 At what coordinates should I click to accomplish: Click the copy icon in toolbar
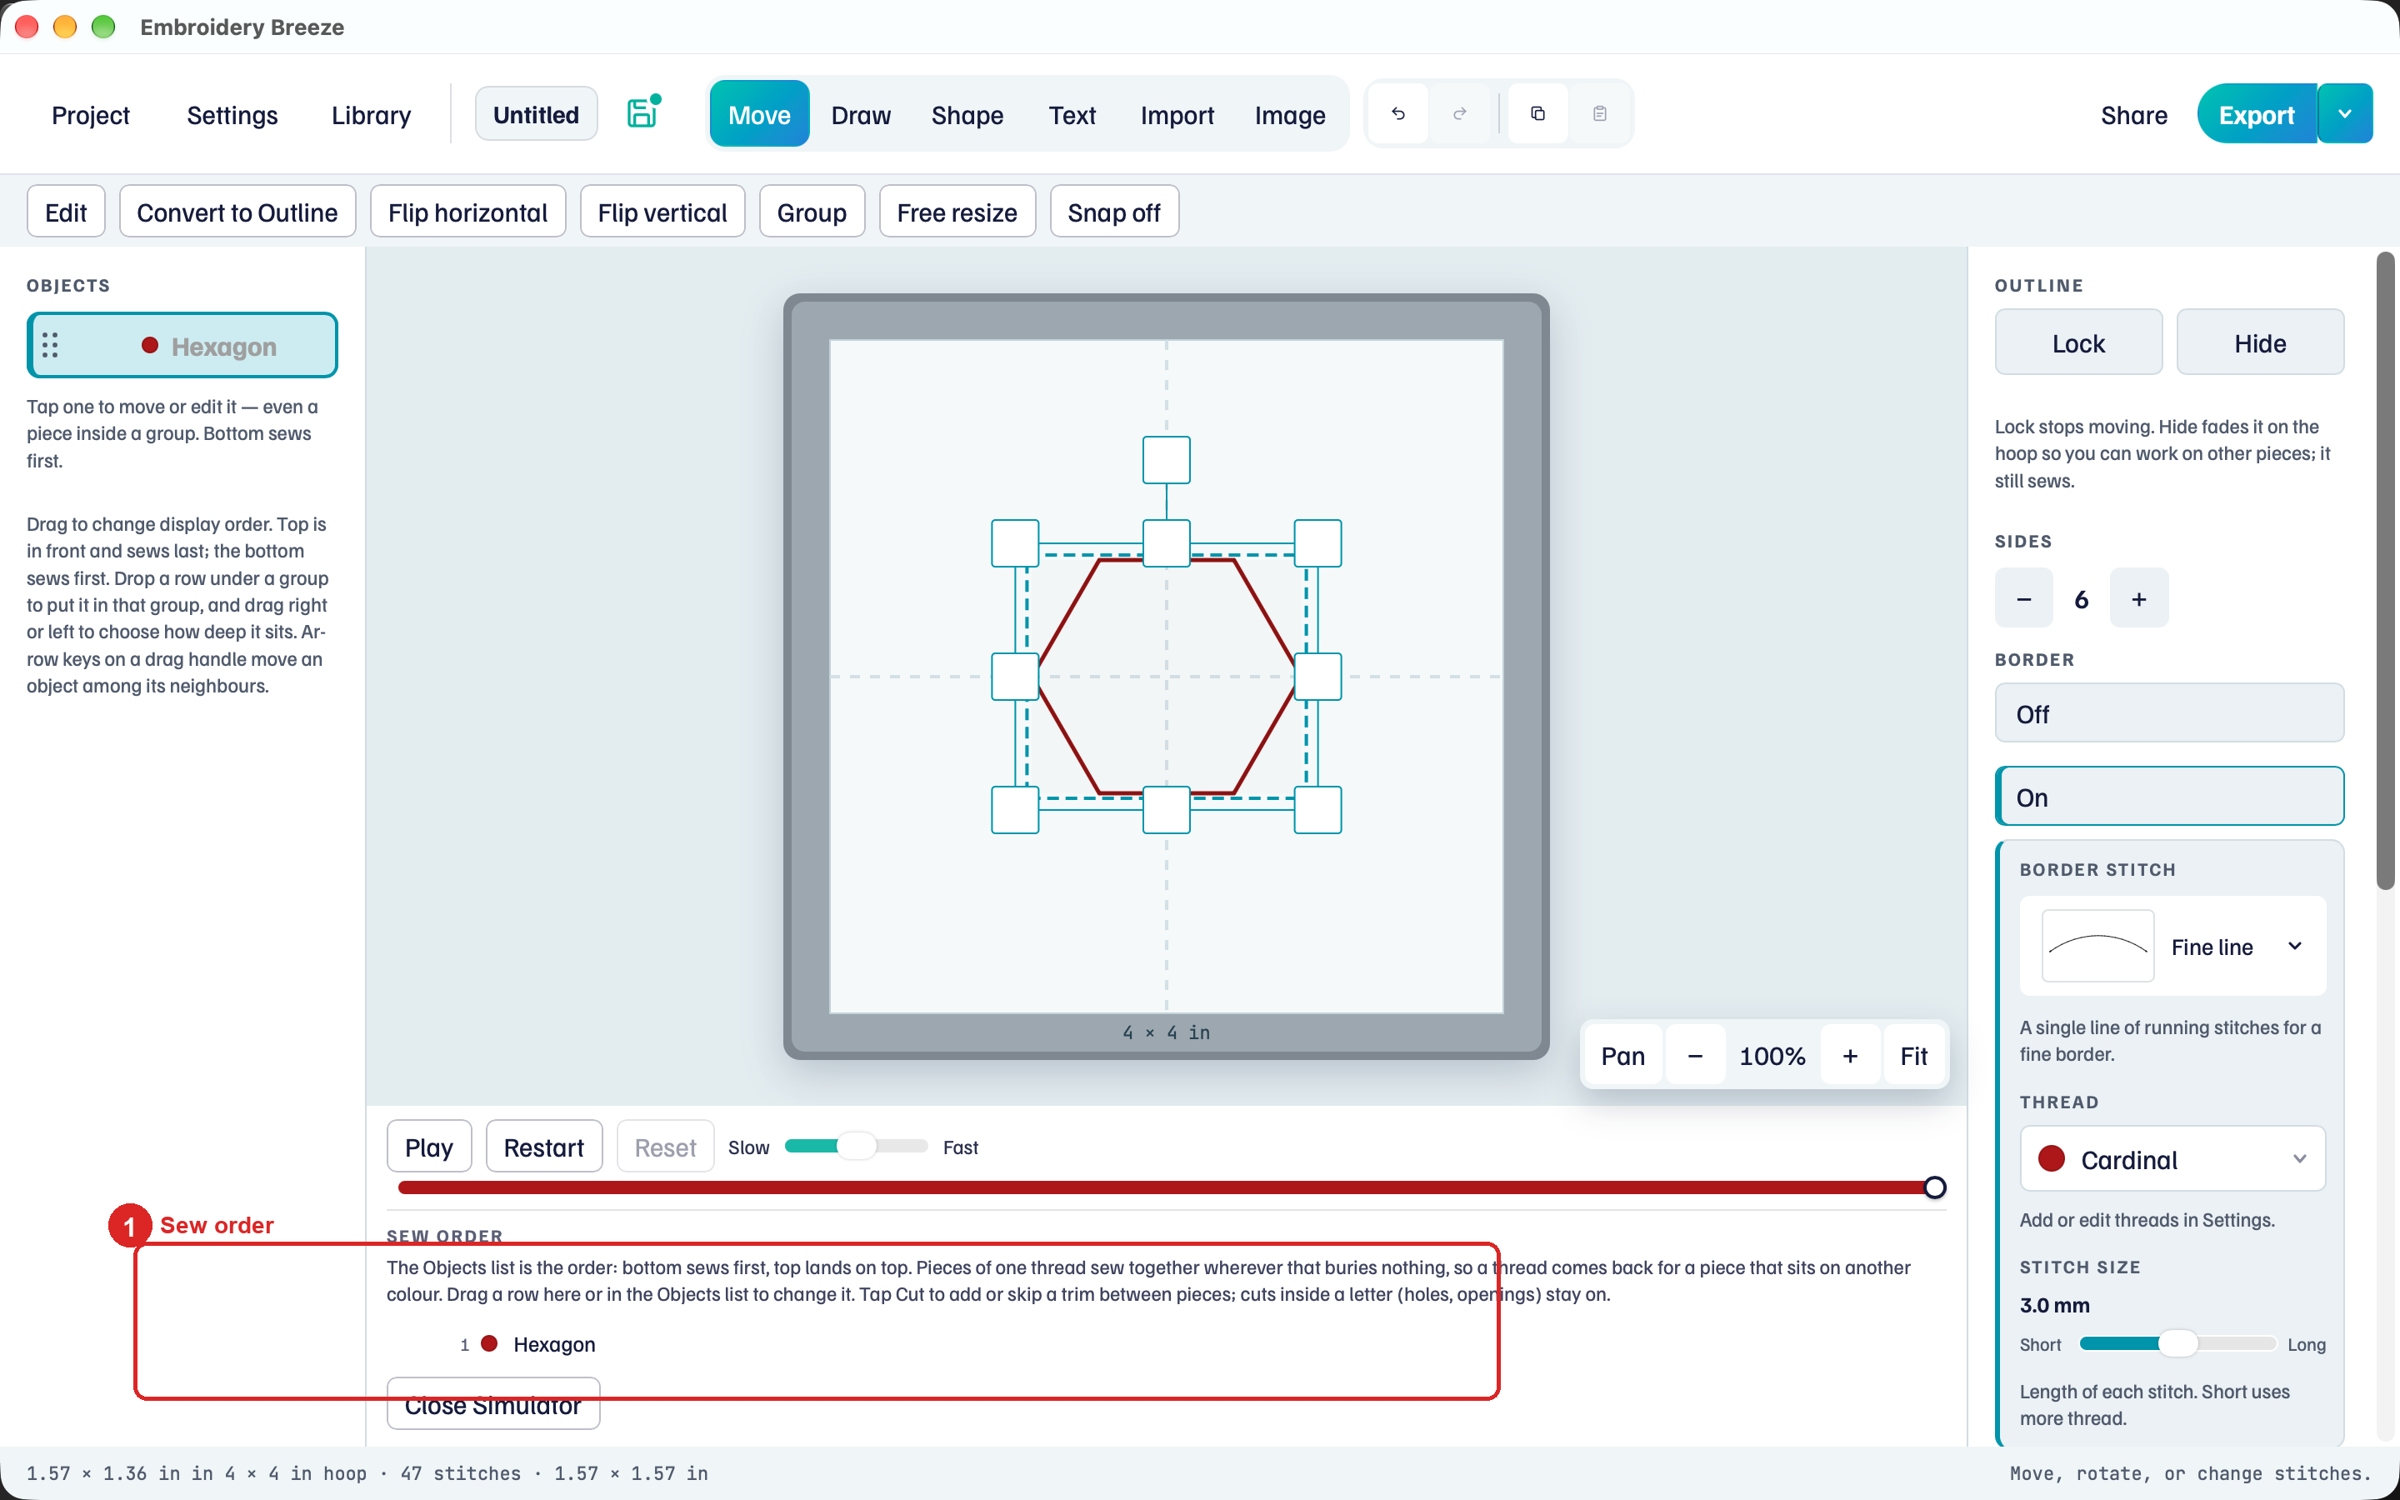1538,113
